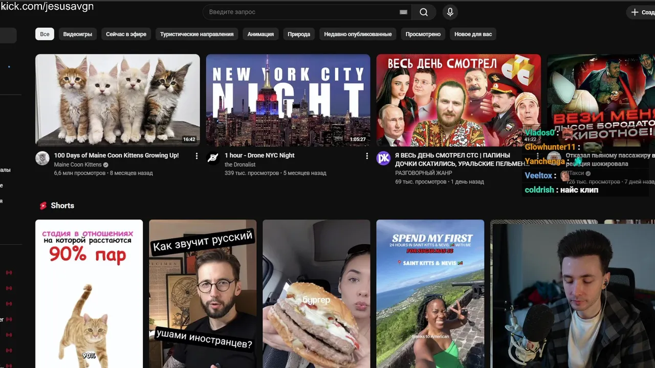Open the Maine Coon kittens video thumbnail
Image resolution: width=655 pixels, height=368 pixels.
coord(118,100)
